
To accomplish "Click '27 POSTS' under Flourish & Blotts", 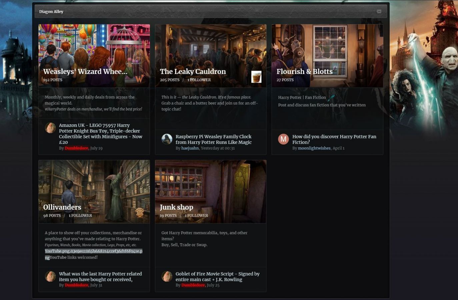I will point(285,80).
